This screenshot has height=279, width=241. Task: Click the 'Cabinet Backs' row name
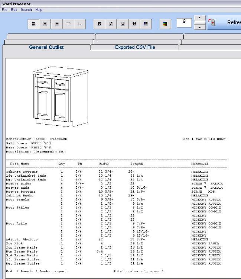pos(20,196)
